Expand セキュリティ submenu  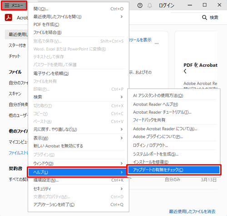point(79,189)
